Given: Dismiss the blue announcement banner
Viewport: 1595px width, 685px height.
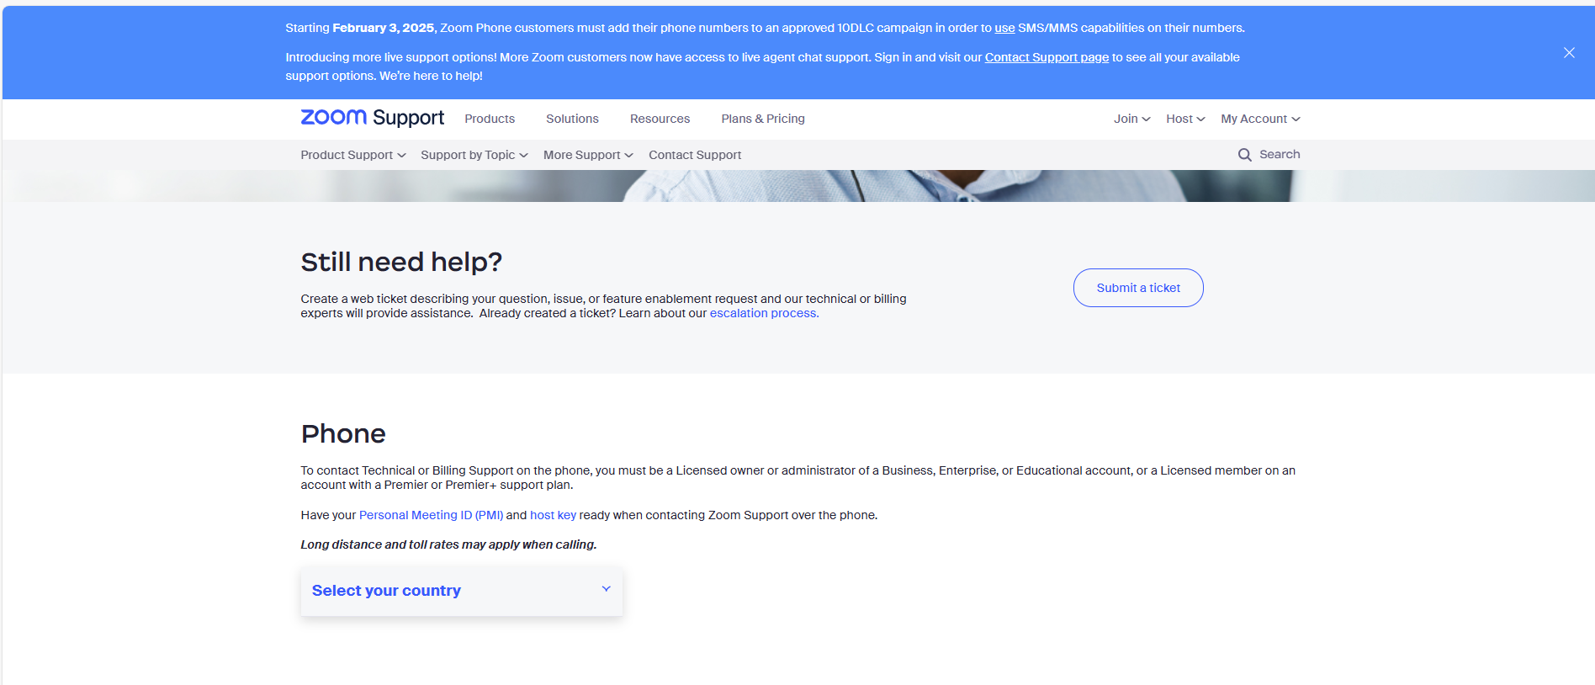Looking at the screenshot, I should (1569, 53).
